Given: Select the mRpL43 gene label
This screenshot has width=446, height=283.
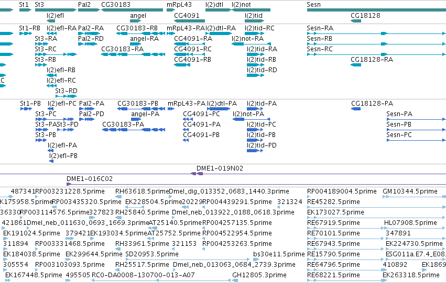Looking at the screenshot, I should (179, 5).
